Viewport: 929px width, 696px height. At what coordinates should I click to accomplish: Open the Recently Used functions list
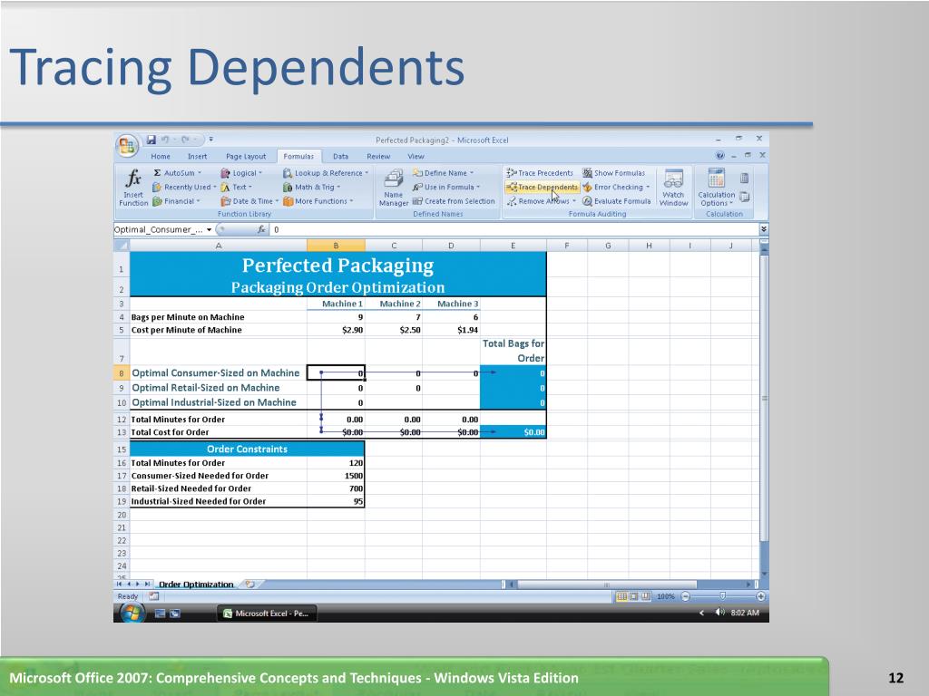click(x=183, y=187)
